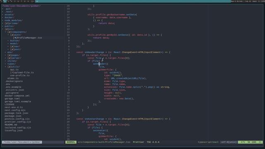Expand the .git folder arrow
The image size is (265, 149).
(x=2, y=9)
